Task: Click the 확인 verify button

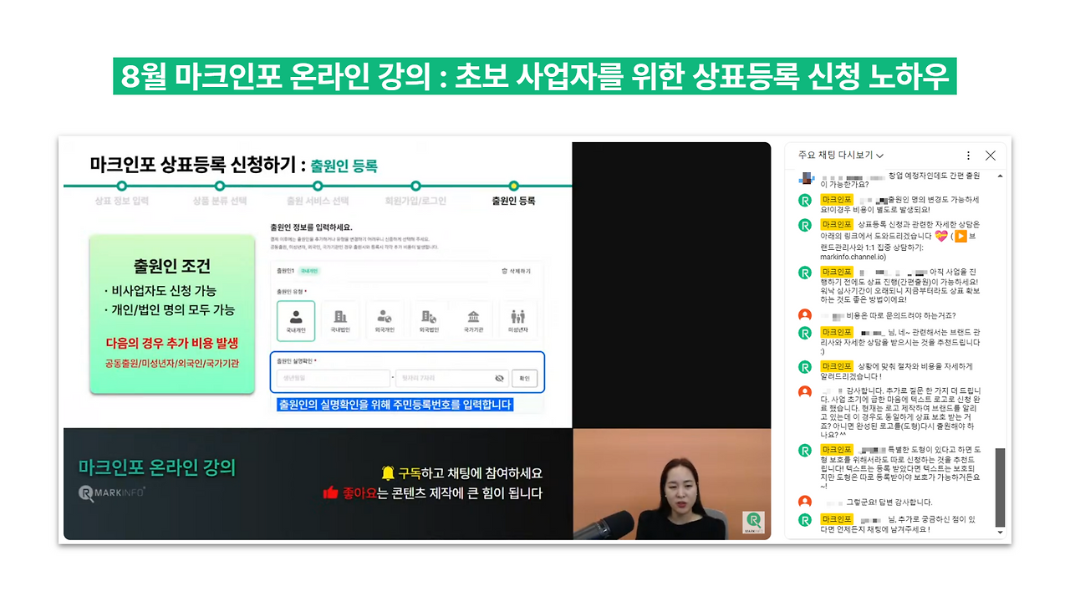Action: [524, 378]
